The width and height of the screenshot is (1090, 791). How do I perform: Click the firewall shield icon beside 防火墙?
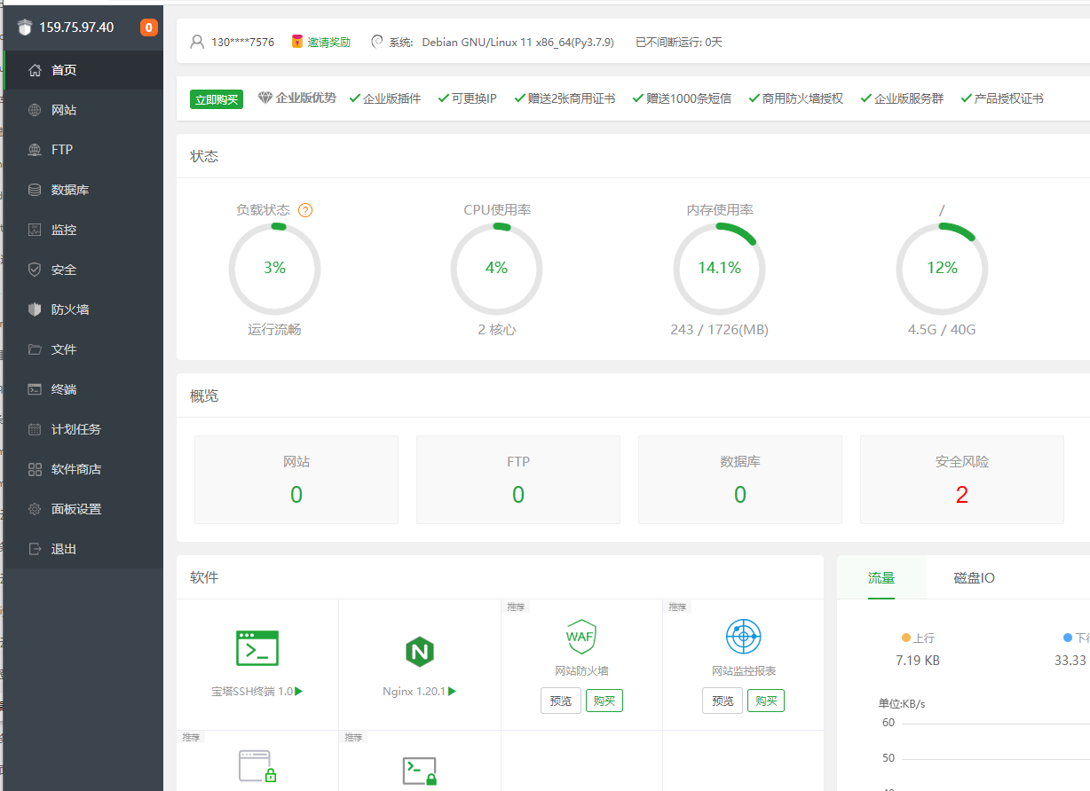(x=35, y=309)
